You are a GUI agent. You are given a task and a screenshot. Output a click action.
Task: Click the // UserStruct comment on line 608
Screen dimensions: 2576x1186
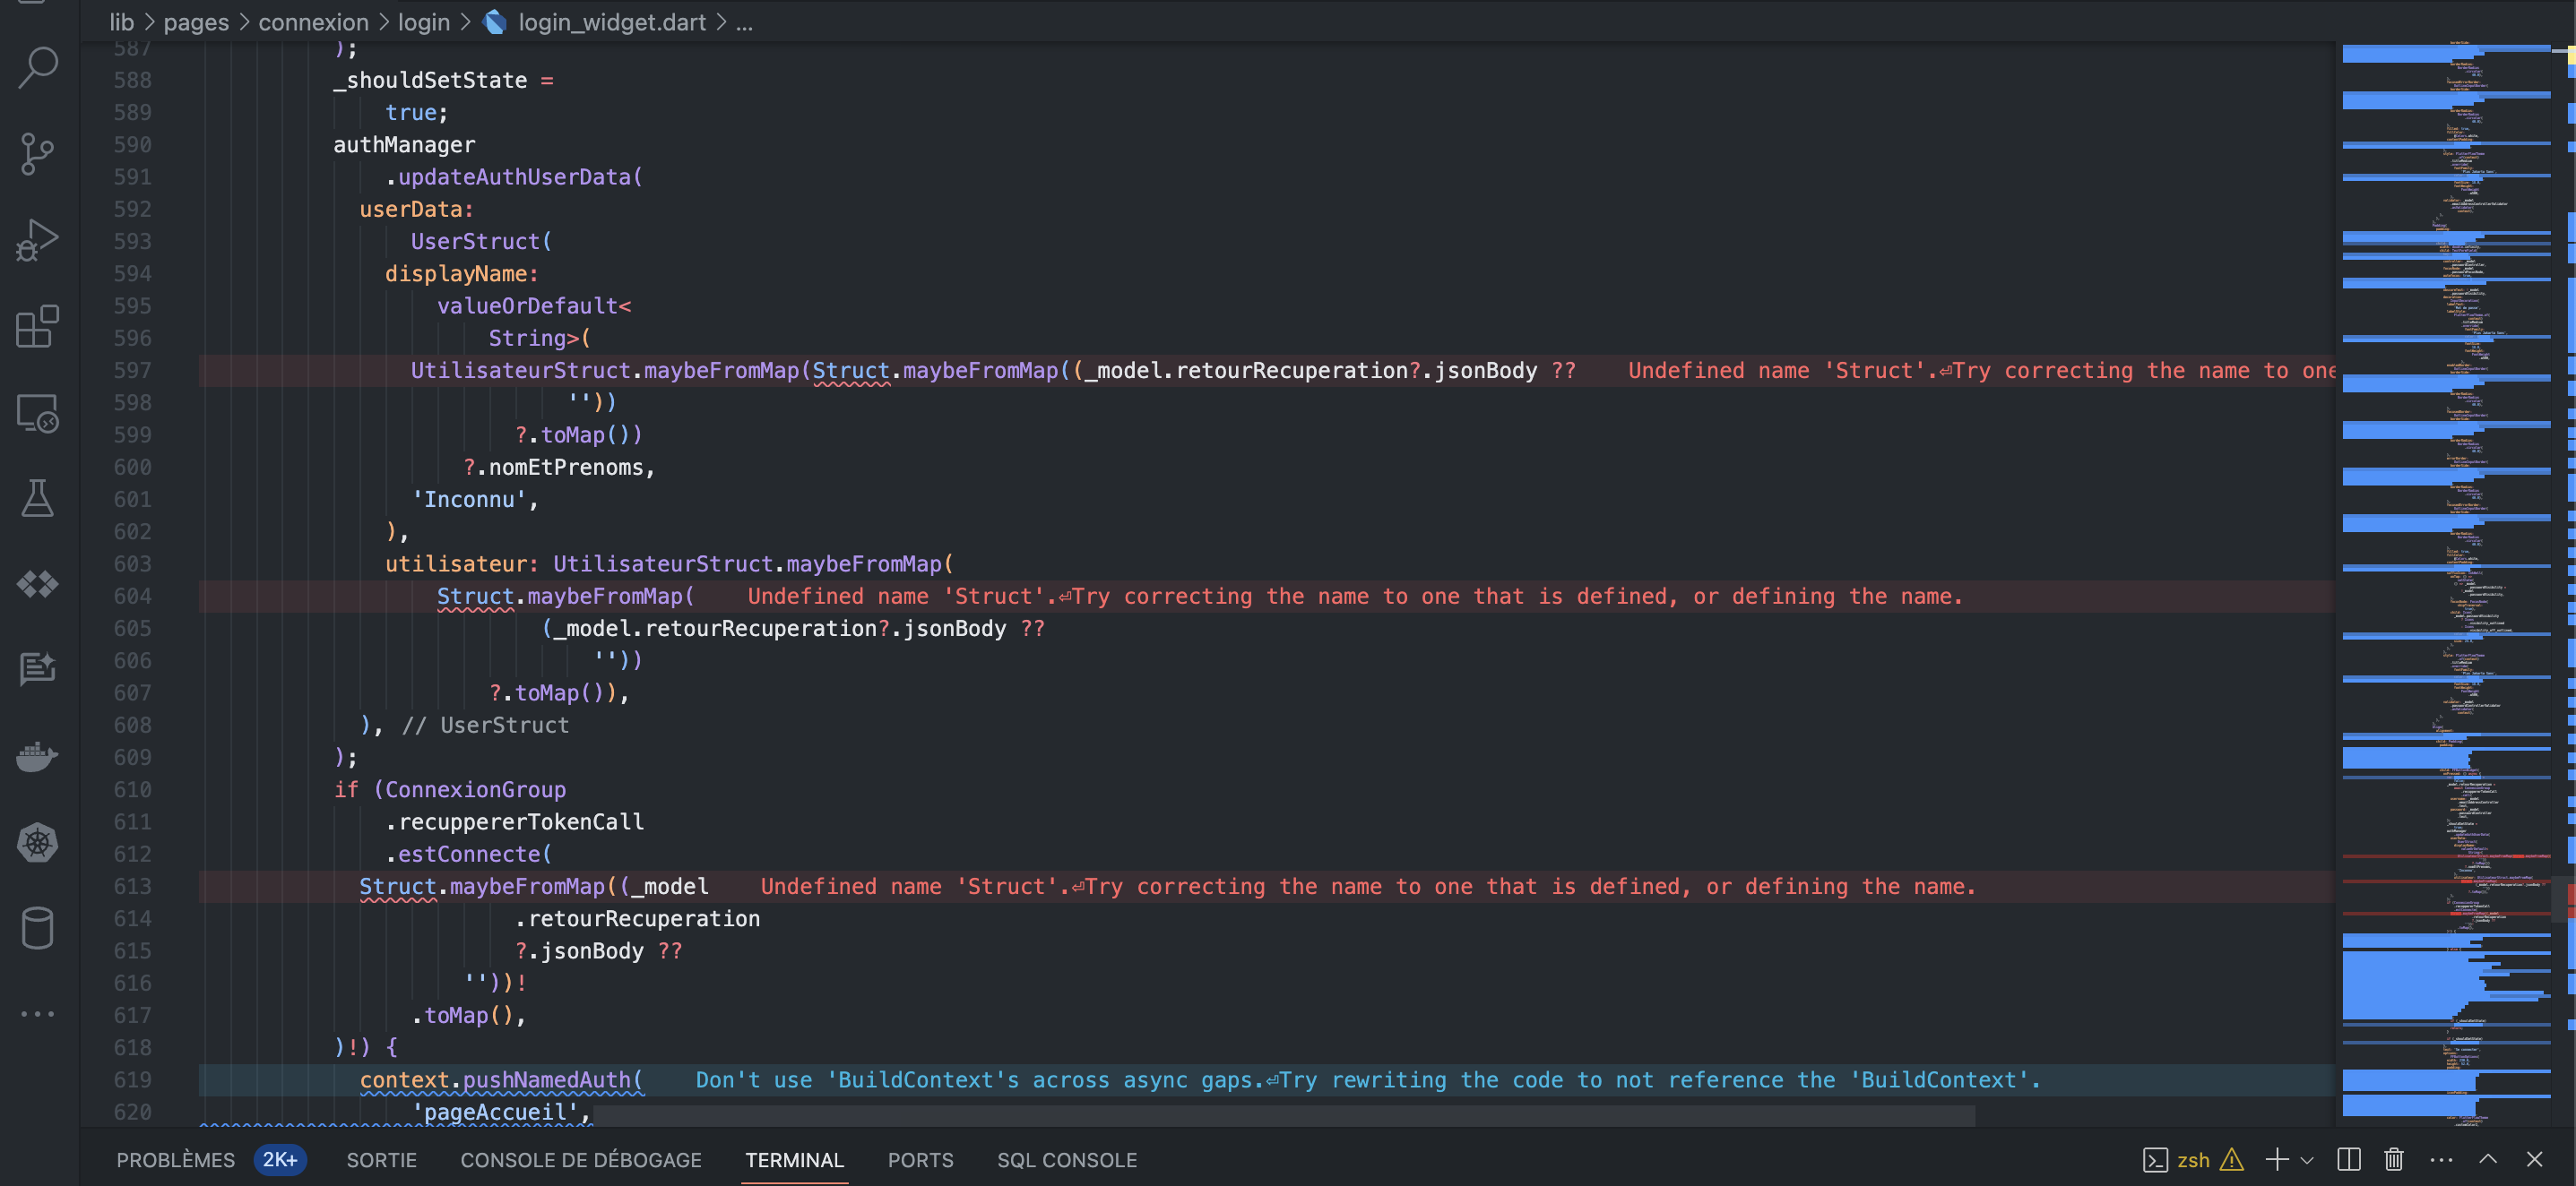(x=485, y=726)
